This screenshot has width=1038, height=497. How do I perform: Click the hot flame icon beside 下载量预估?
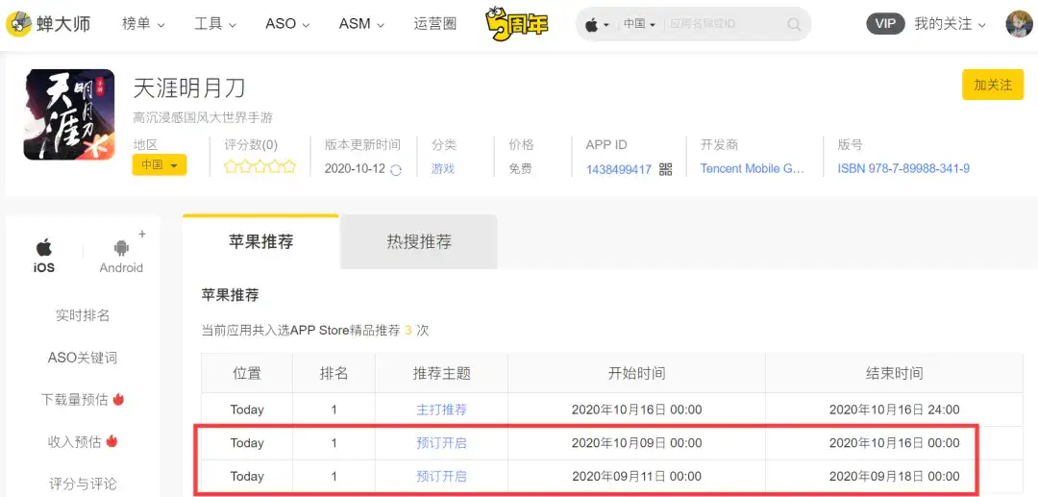tap(119, 399)
